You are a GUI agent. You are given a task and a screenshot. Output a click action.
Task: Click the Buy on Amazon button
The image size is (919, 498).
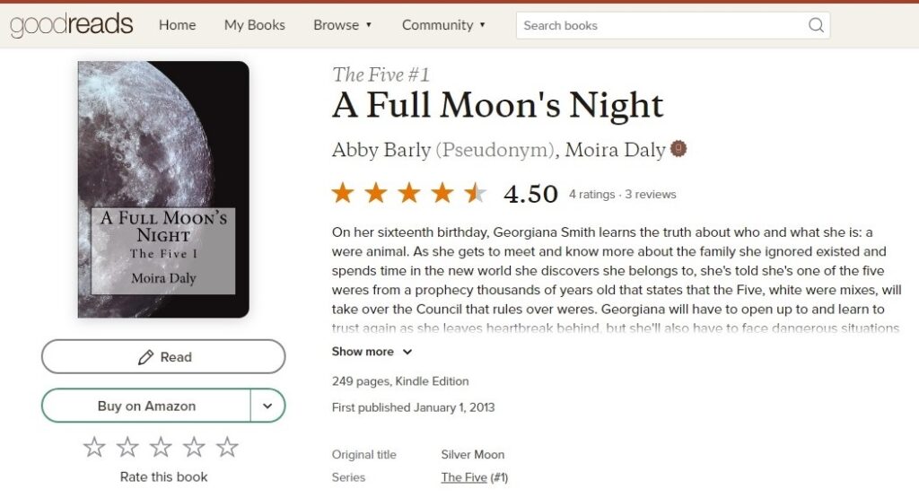tap(146, 406)
